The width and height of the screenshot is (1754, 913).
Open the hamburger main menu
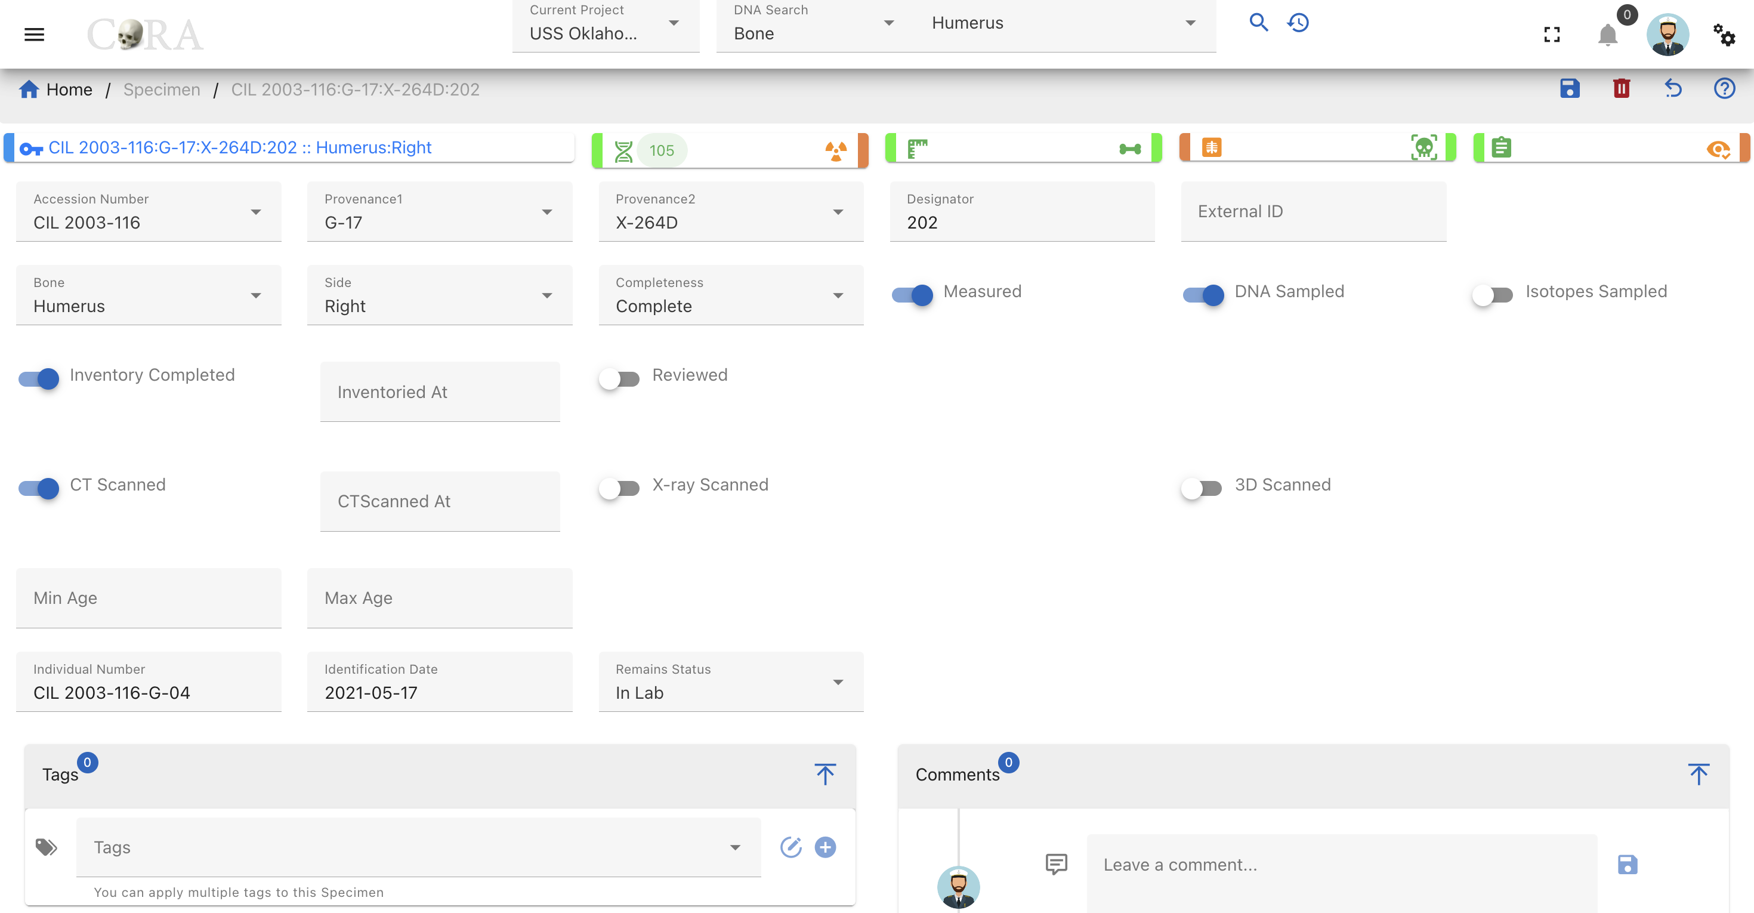tap(34, 35)
